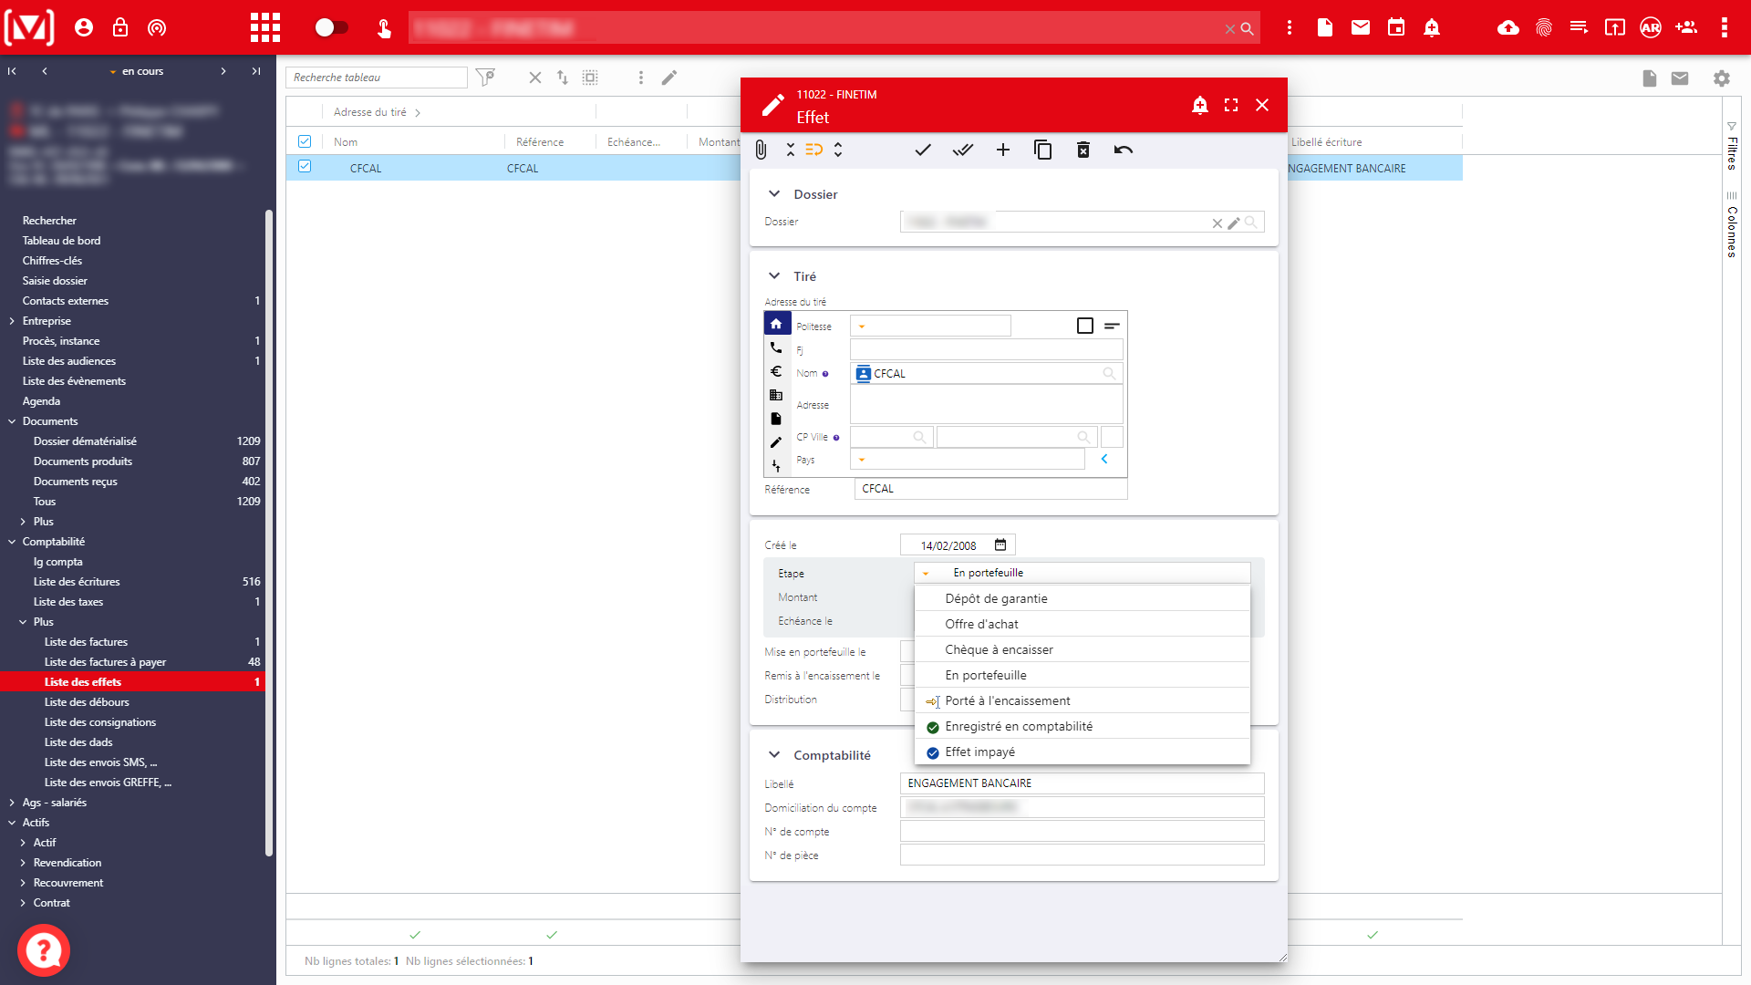Image resolution: width=1751 pixels, height=985 pixels.
Task: Open Dossier dématérialisé
Action: (85, 441)
